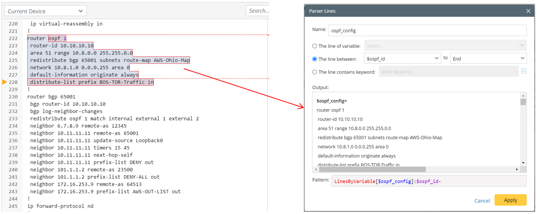Click the Output vertical scrollbar thumb
The height and width of the screenshot is (214, 537).
pos(523,102)
